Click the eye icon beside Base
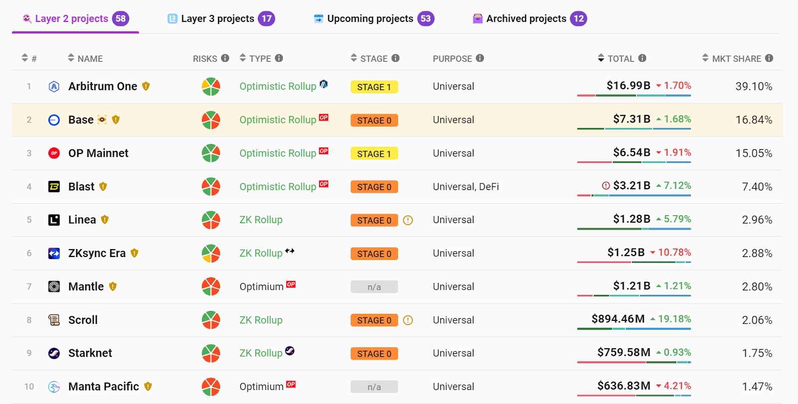Viewport: 798px width, 404px height. point(102,120)
